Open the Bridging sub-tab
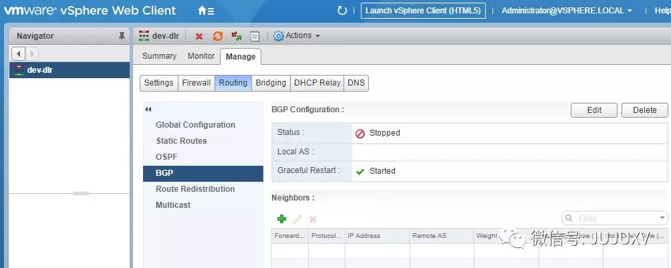671x268 pixels. [271, 83]
